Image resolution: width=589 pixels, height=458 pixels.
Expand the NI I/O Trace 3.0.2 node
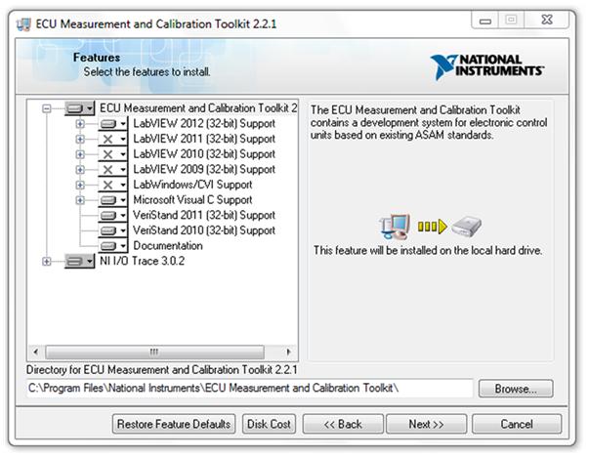click(47, 262)
